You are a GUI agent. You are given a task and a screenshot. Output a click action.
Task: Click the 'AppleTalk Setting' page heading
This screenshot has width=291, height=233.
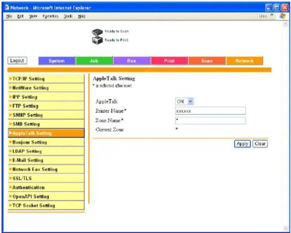pos(114,79)
